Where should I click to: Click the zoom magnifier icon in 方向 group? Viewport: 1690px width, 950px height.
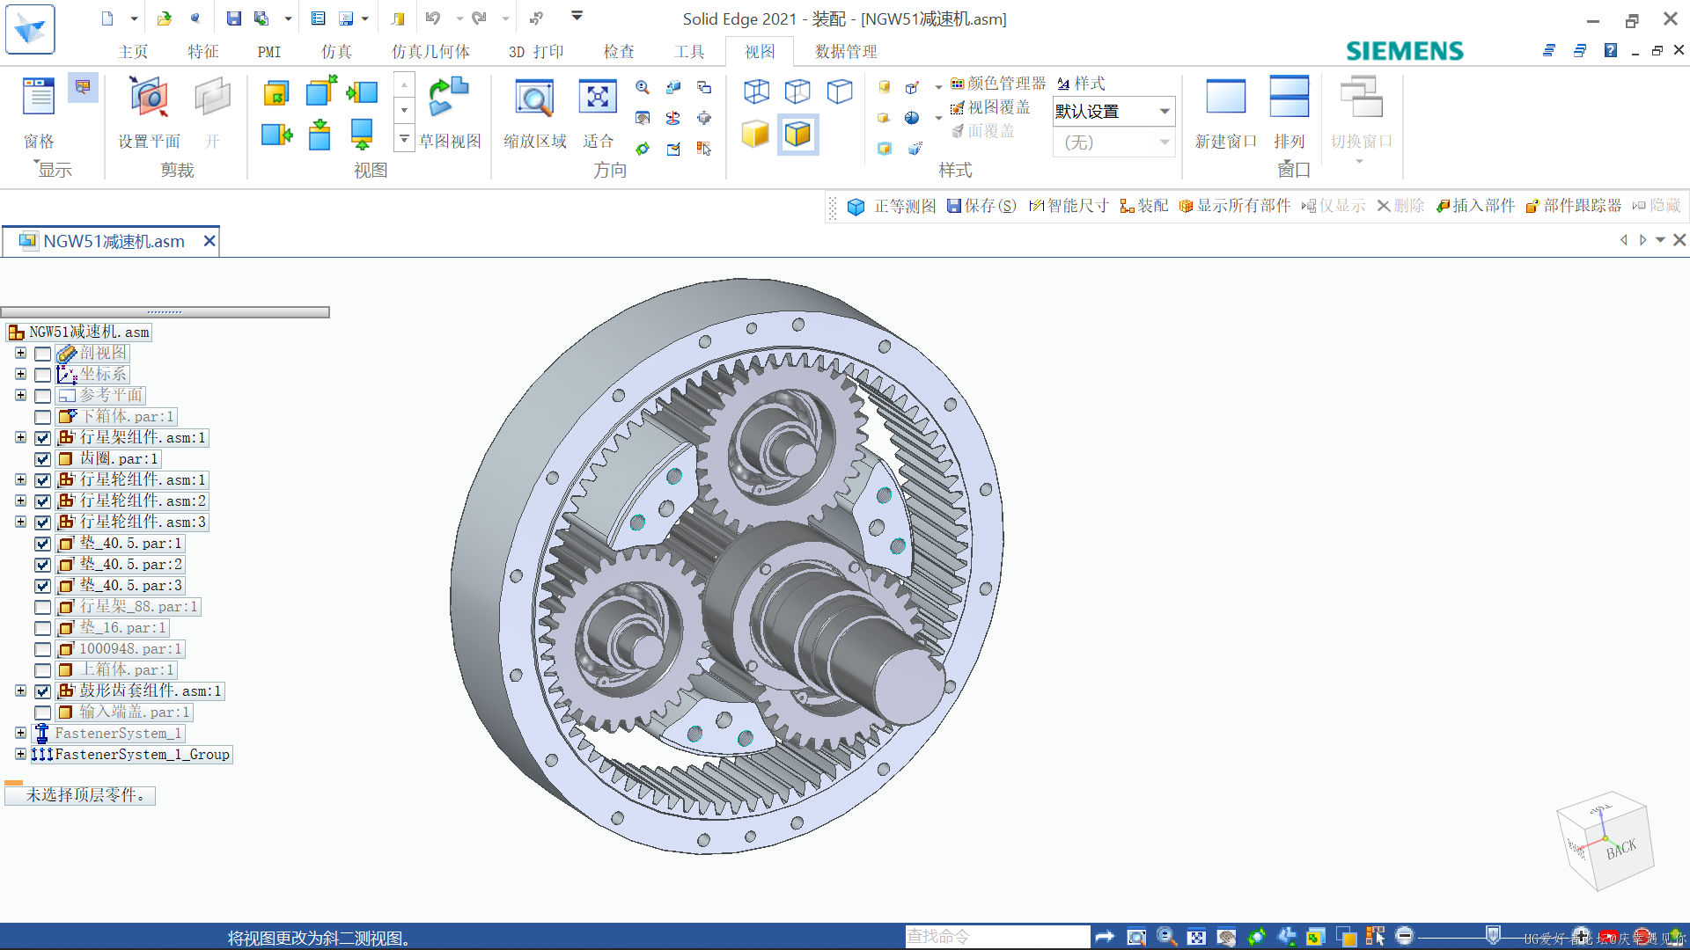(x=643, y=87)
